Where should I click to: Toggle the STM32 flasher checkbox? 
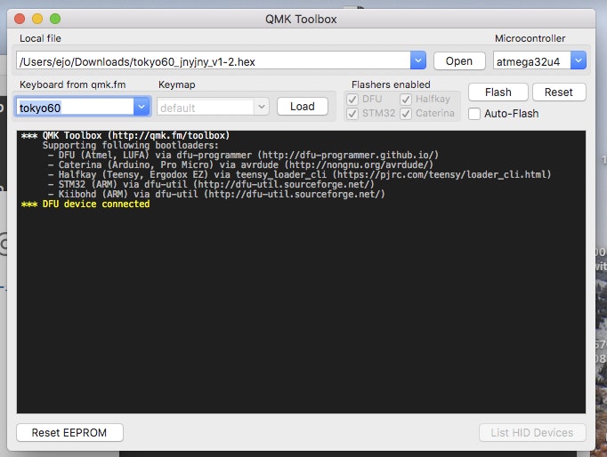353,113
